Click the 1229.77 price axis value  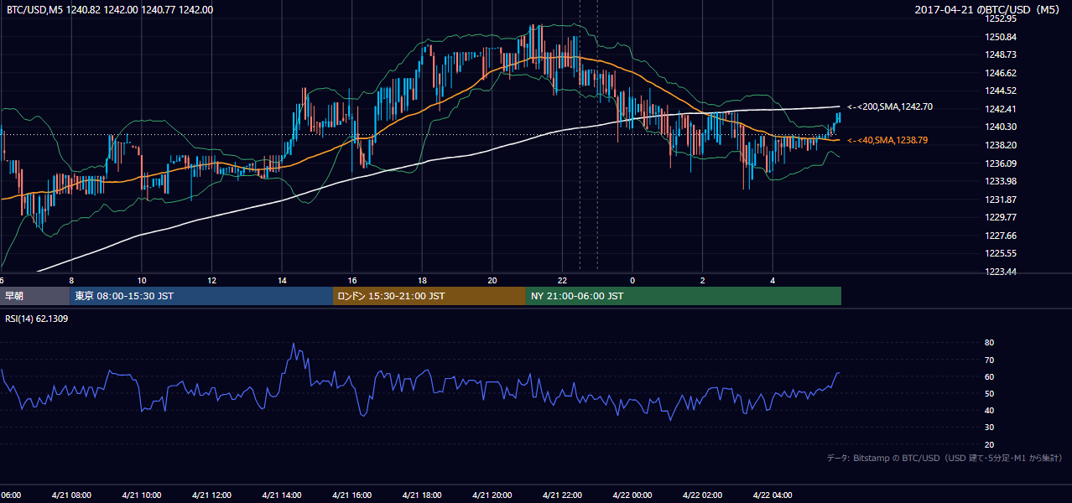1002,217
